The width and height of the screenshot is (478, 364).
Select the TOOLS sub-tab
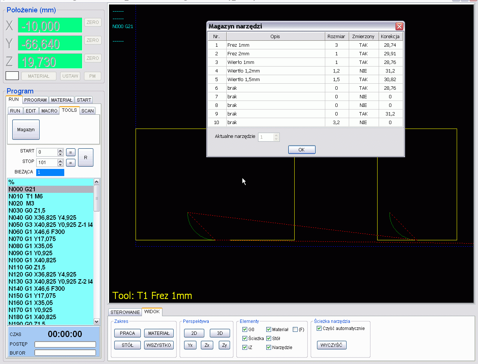[69, 110]
